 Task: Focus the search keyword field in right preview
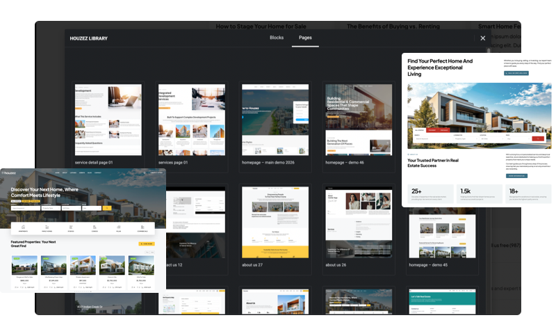433,138
